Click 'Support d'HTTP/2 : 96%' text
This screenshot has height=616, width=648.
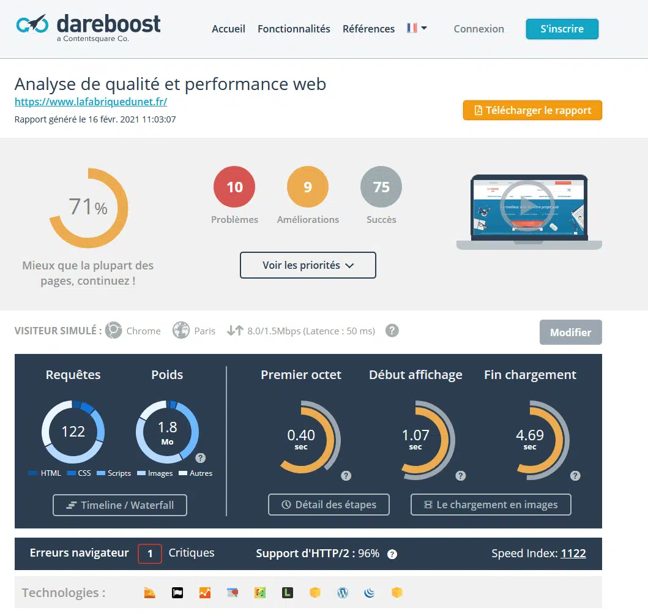tap(318, 554)
